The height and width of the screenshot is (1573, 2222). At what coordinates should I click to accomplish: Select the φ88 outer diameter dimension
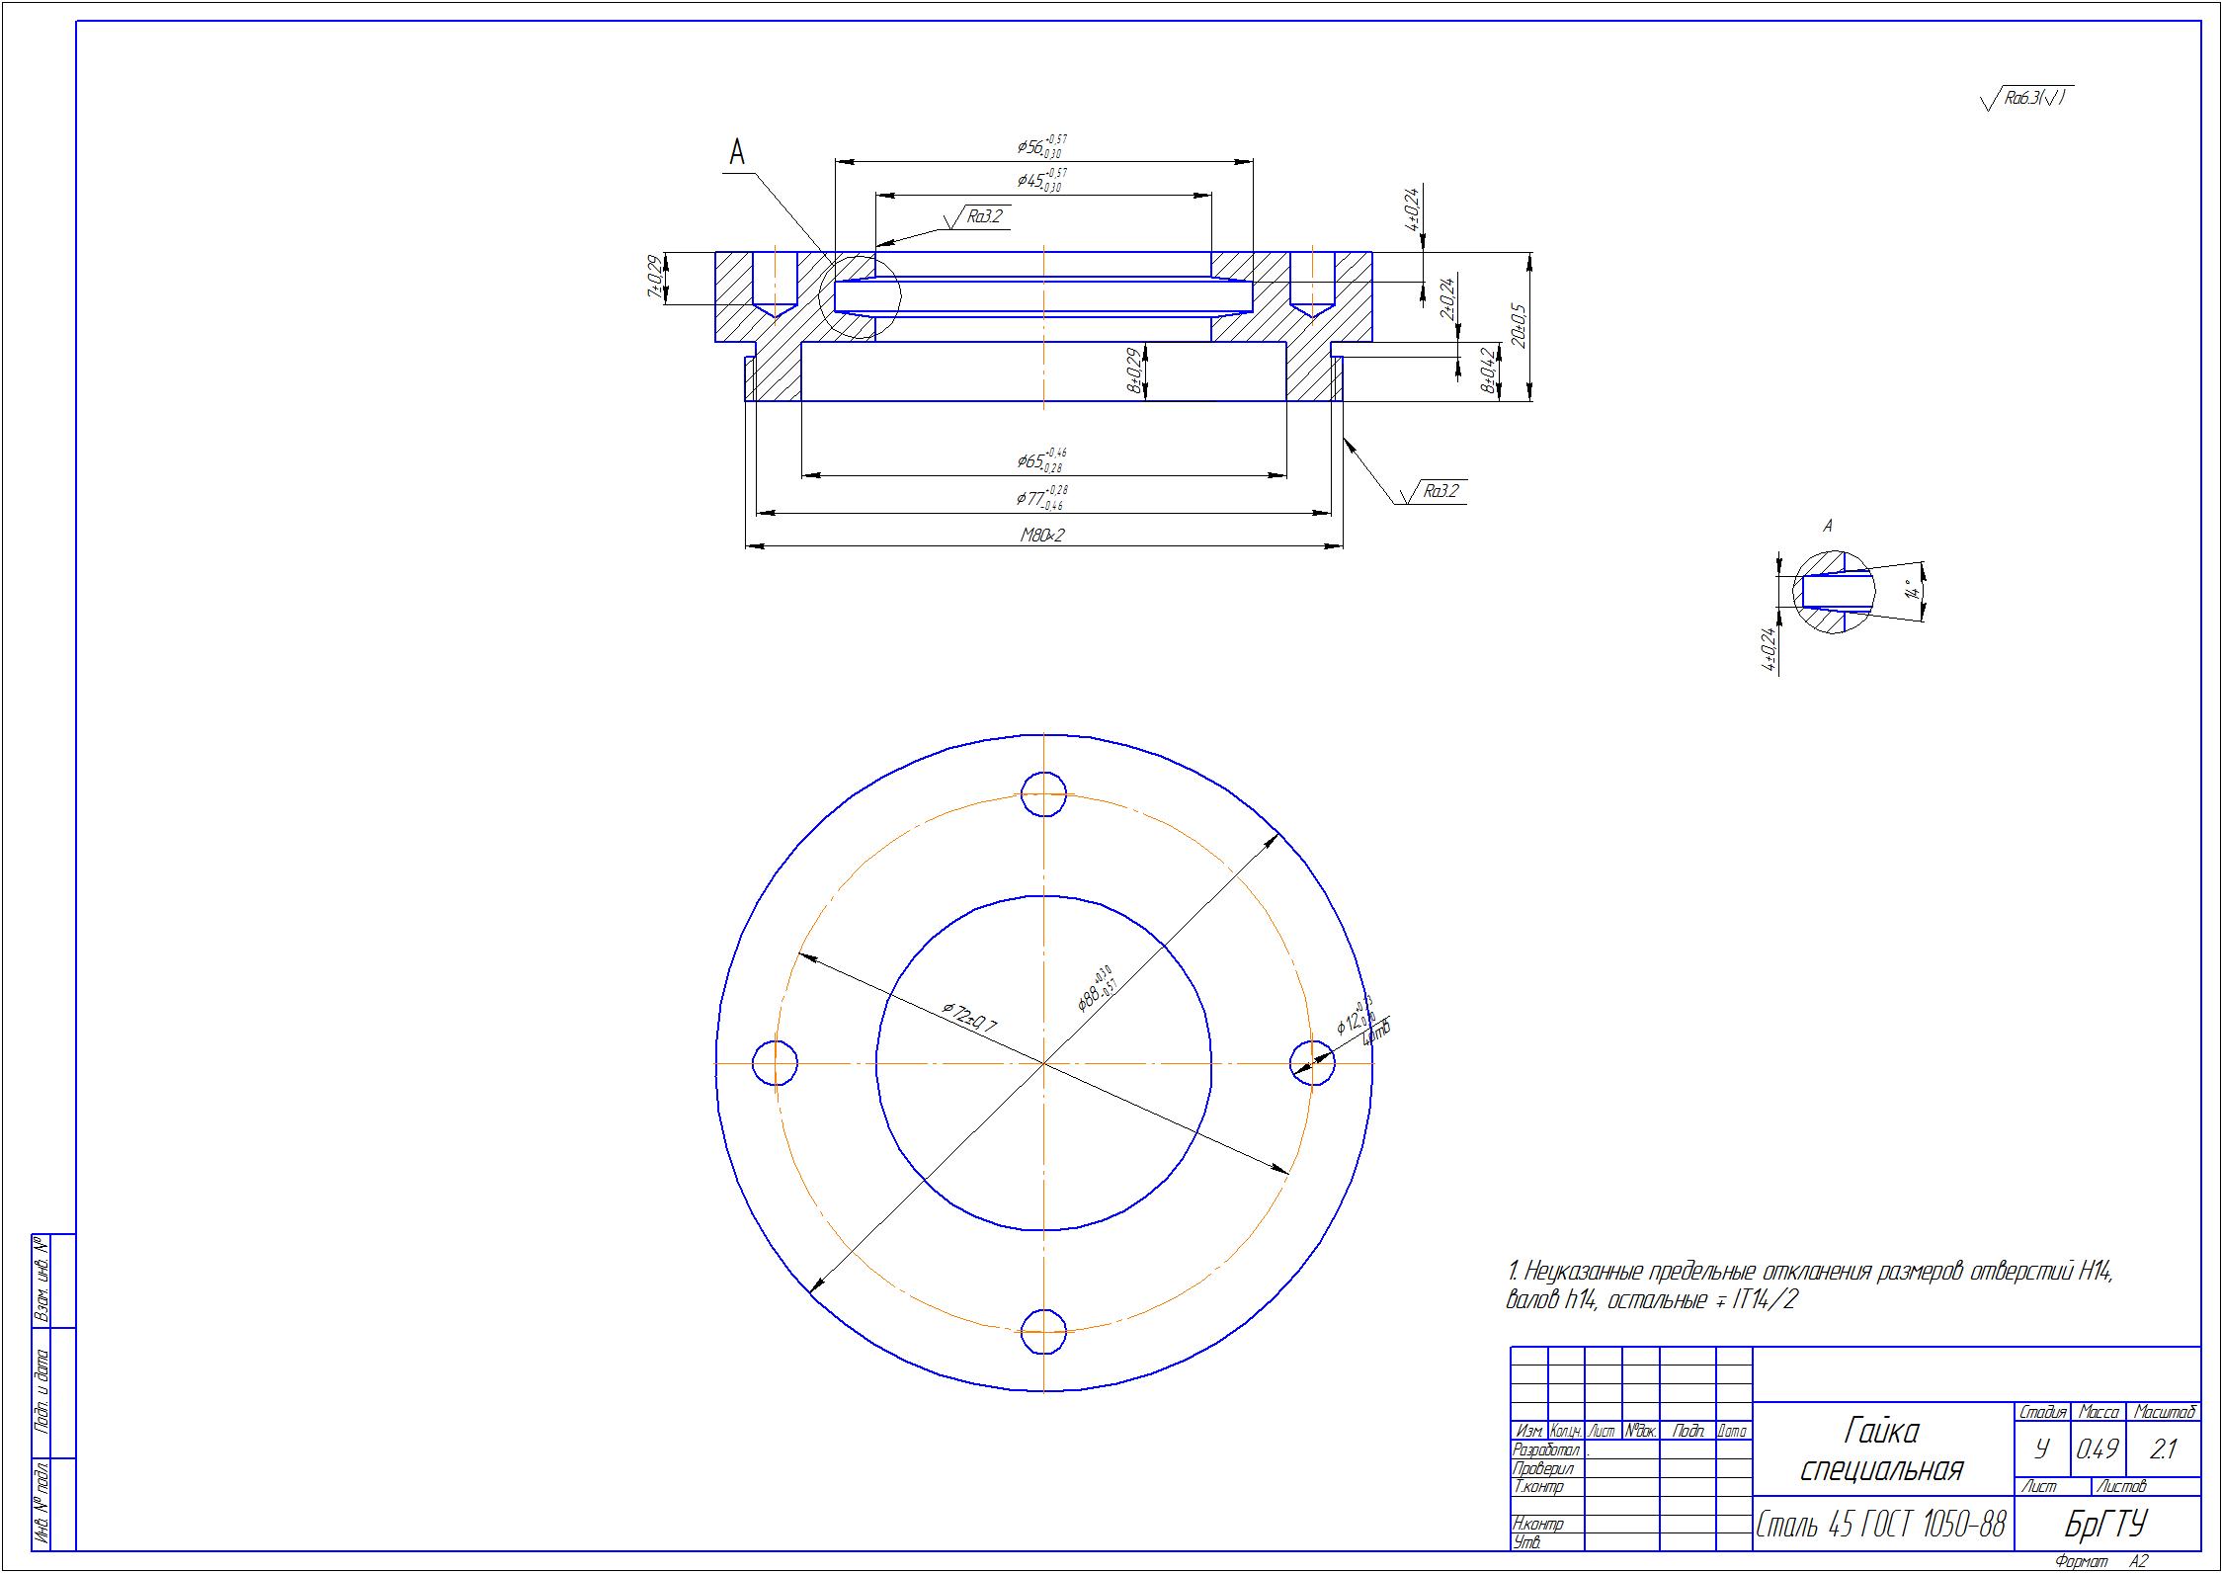coord(1096,988)
